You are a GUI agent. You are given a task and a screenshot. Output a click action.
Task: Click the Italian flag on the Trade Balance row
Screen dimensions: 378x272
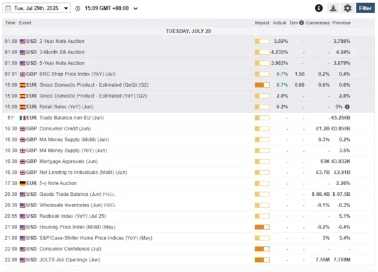point(23,118)
